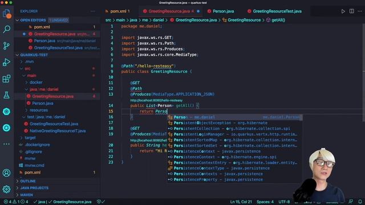Expand the Maven section

point(27,195)
